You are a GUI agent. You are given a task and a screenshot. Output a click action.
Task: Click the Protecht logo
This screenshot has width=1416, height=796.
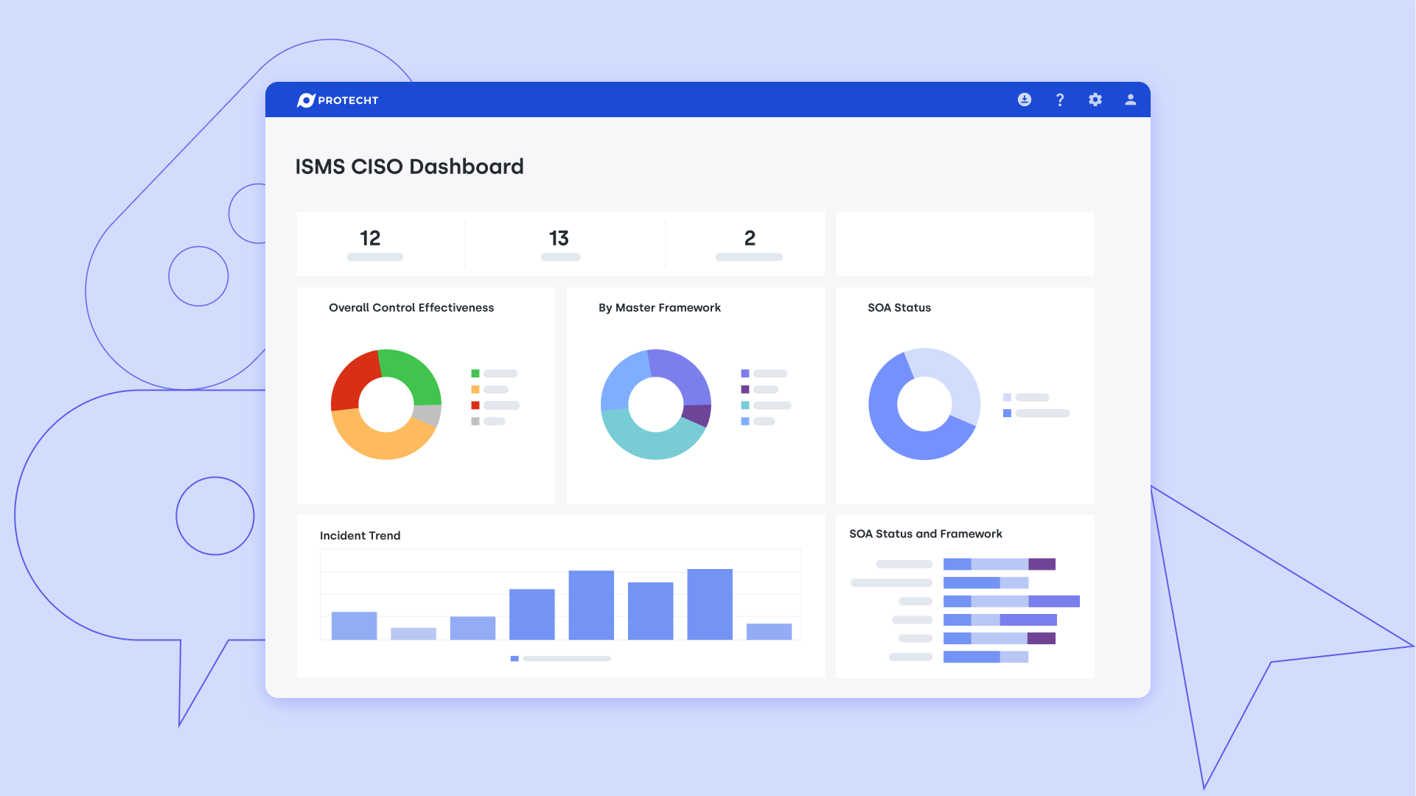pos(338,99)
